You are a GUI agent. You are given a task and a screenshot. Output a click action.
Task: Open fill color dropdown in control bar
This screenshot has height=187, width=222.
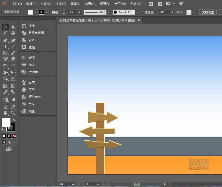pyautogui.click(x=35, y=12)
